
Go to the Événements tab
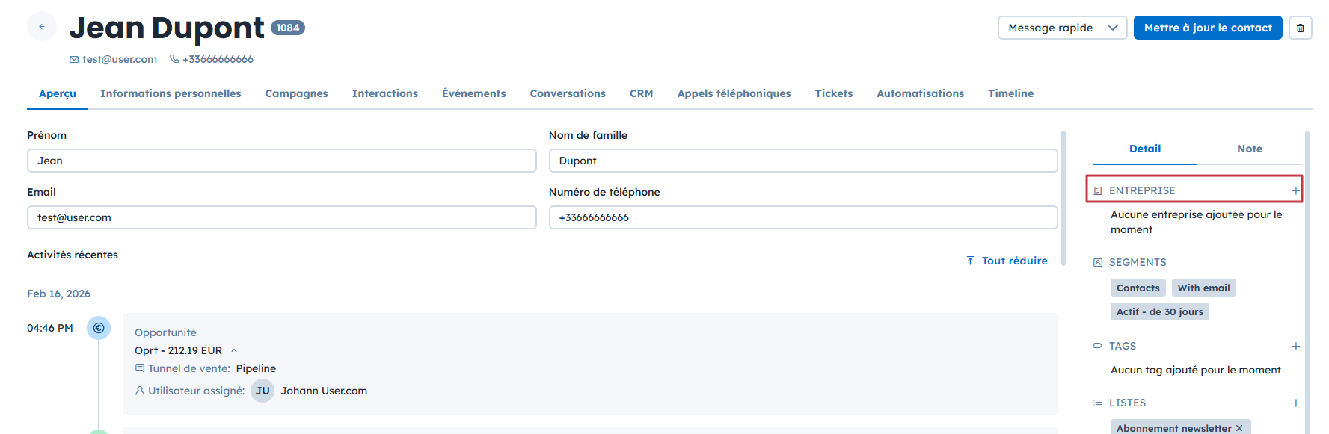click(x=474, y=93)
